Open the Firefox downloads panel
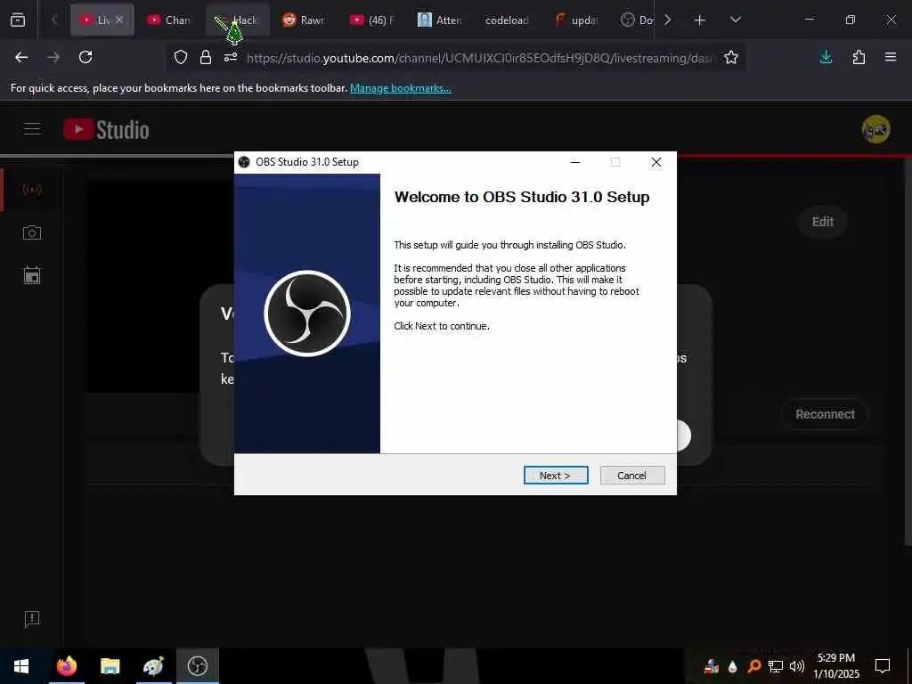 (x=826, y=57)
